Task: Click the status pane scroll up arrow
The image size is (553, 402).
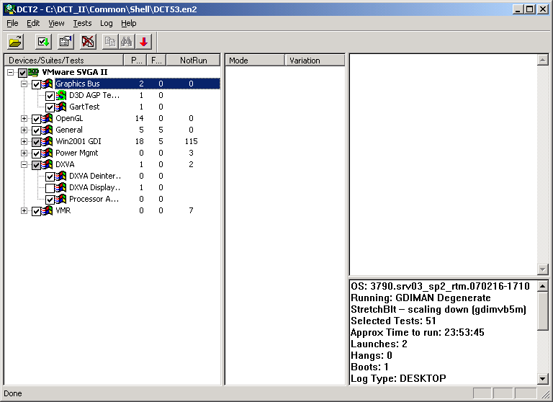Action: pyautogui.click(x=543, y=286)
